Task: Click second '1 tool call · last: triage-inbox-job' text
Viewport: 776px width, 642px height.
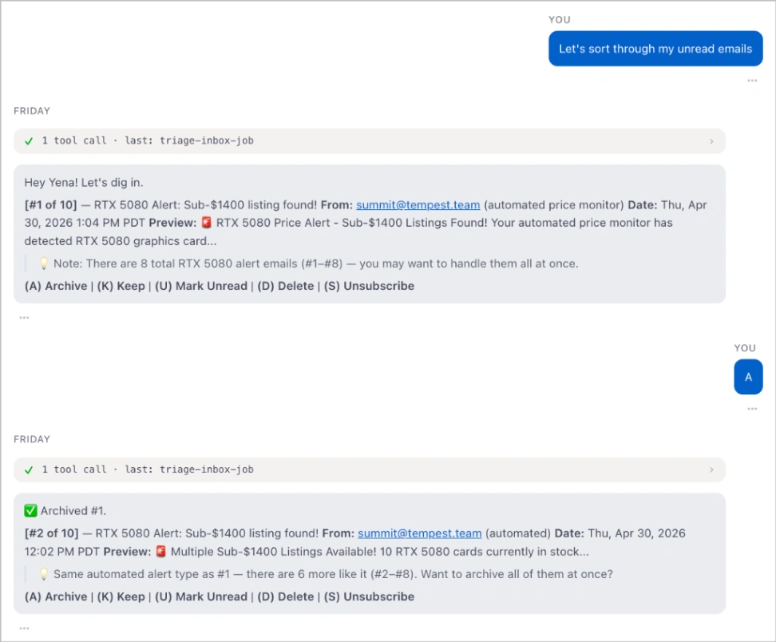Action: pyautogui.click(x=148, y=470)
